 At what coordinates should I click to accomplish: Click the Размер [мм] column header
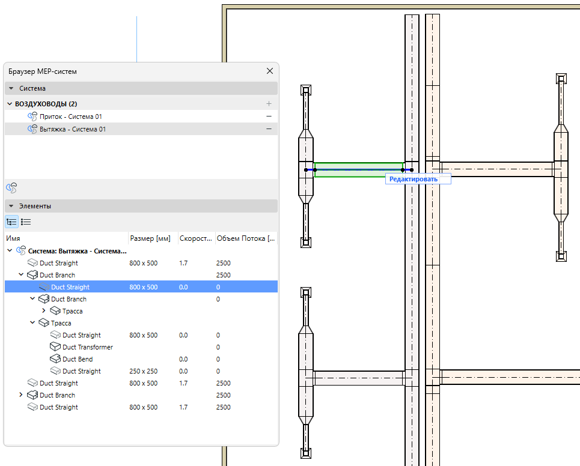[150, 238]
